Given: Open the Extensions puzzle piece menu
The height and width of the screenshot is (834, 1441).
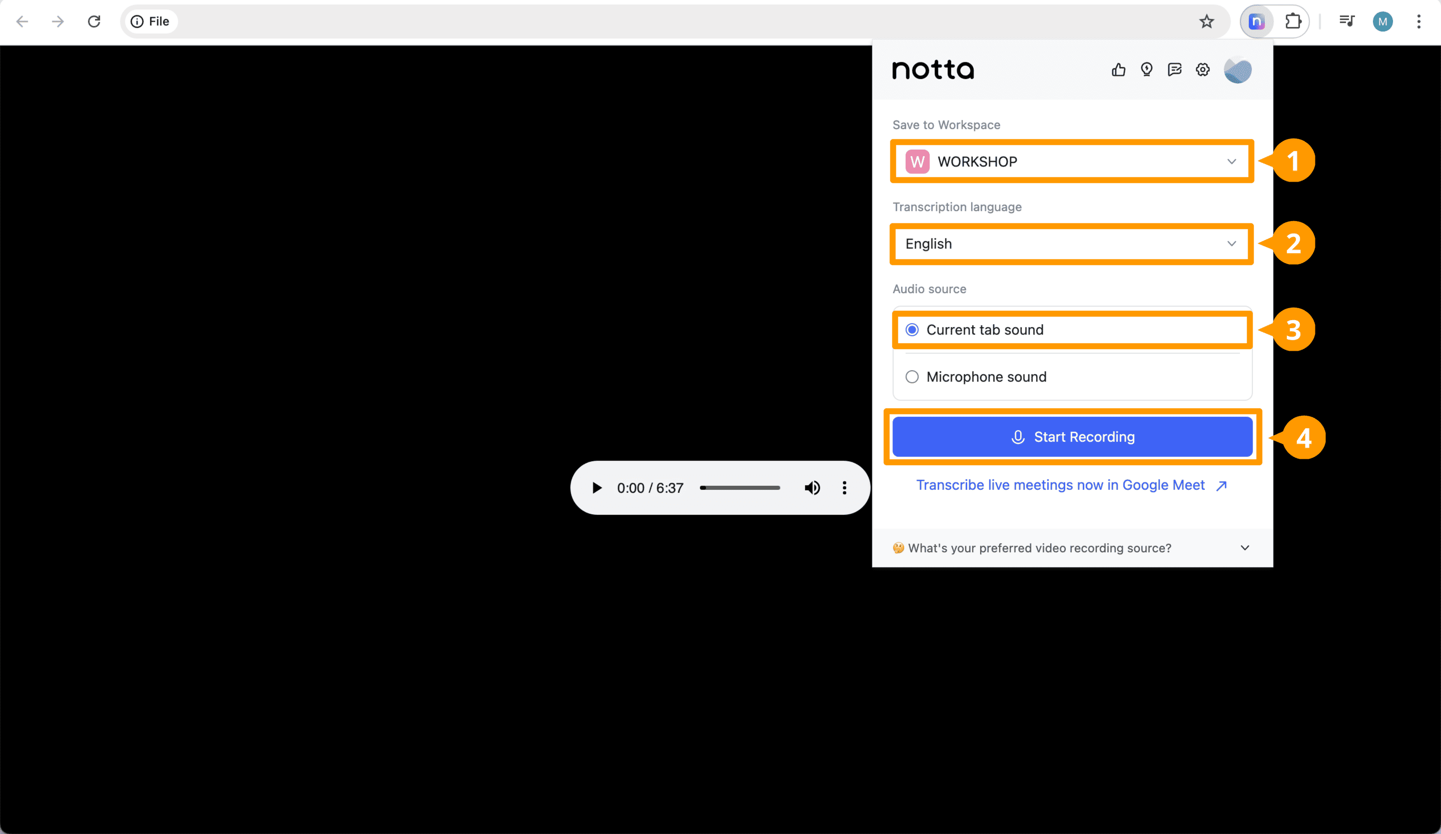Looking at the screenshot, I should [1292, 22].
